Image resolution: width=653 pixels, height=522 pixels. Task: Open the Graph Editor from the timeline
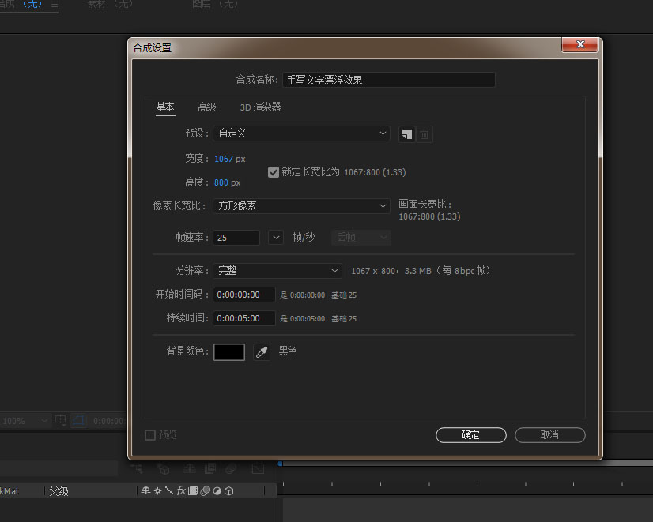coord(259,469)
